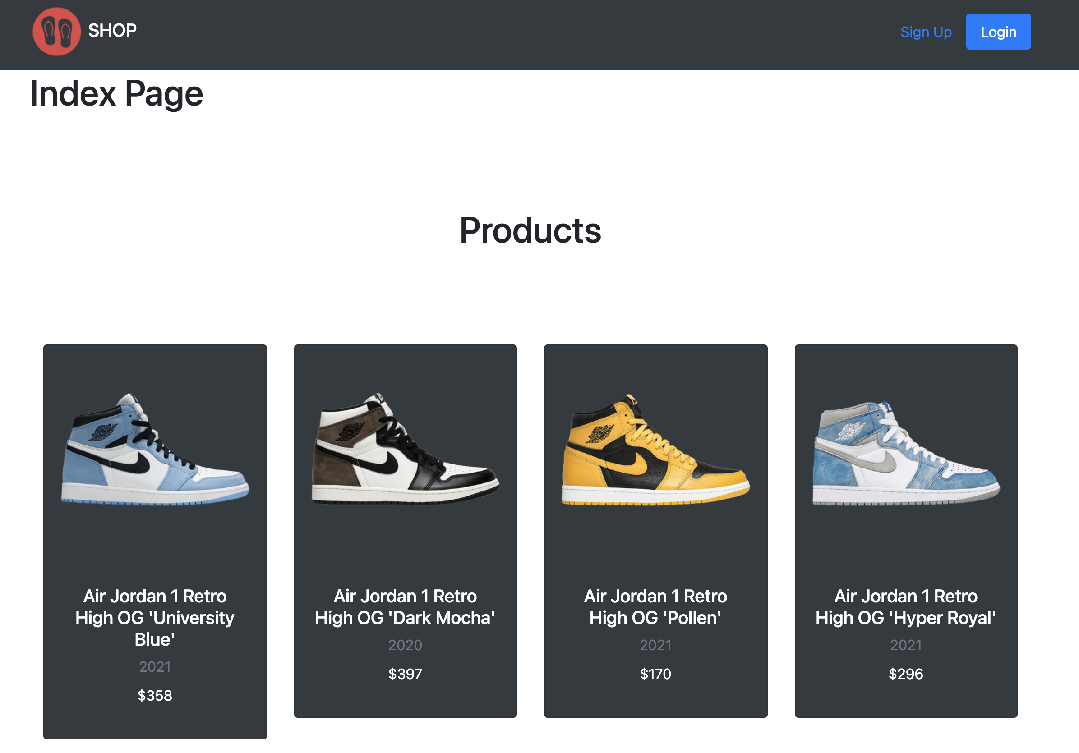Click the 'Pollen' product title
The height and width of the screenshot is (753, 1079).
click(x=655, y=607)
